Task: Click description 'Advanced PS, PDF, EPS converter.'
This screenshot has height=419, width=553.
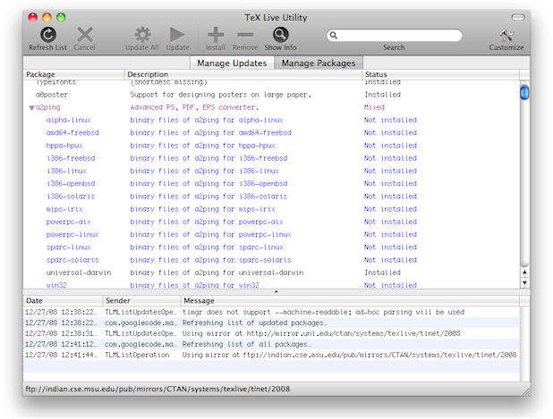Action: [194, 107]
